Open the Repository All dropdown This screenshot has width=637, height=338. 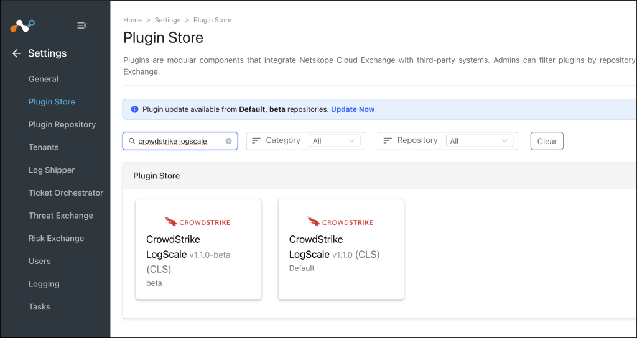(x=480, y=141)
